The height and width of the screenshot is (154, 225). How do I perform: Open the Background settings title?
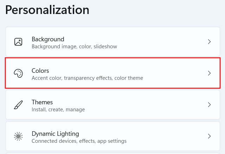click(48, 39)
